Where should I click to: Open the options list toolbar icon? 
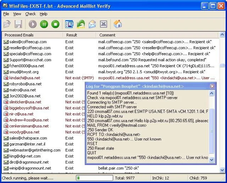click(70, 24)
